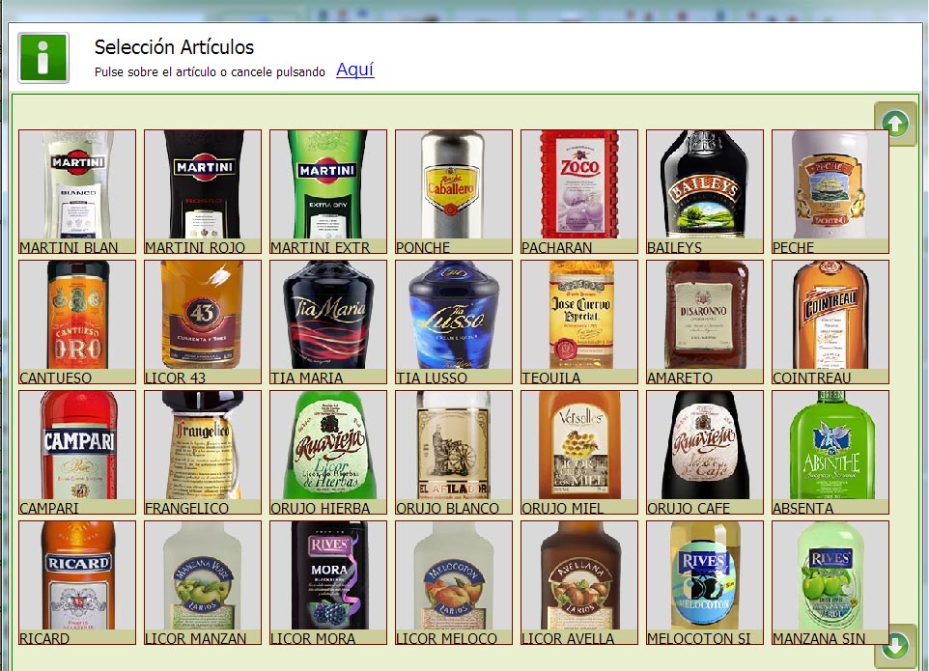Choose the LICOR 43 article
The width and height of the screenshot is (929, 671).
point(203,322)
